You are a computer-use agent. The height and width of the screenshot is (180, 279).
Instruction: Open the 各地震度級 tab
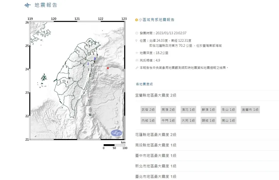tap(144, 84)
